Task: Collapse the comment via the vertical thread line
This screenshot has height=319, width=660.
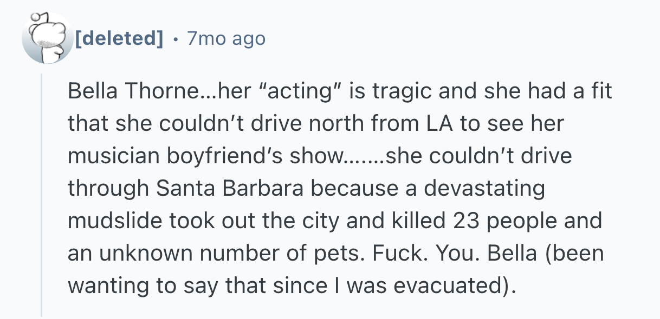Action: pyautogui.click(x=42, y=195)
